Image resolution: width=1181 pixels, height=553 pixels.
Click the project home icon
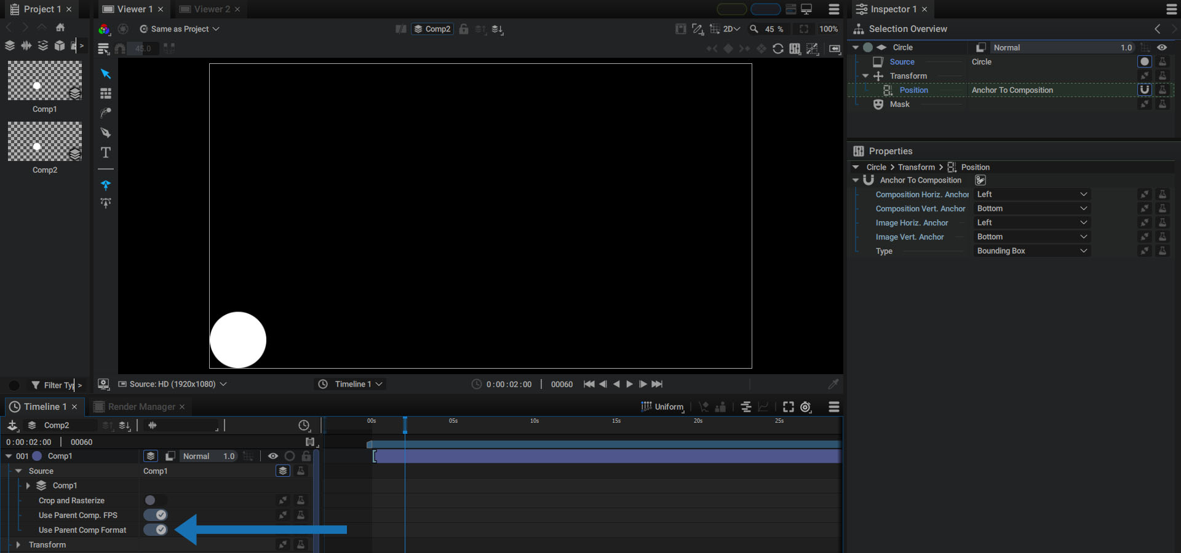(60, 27)
